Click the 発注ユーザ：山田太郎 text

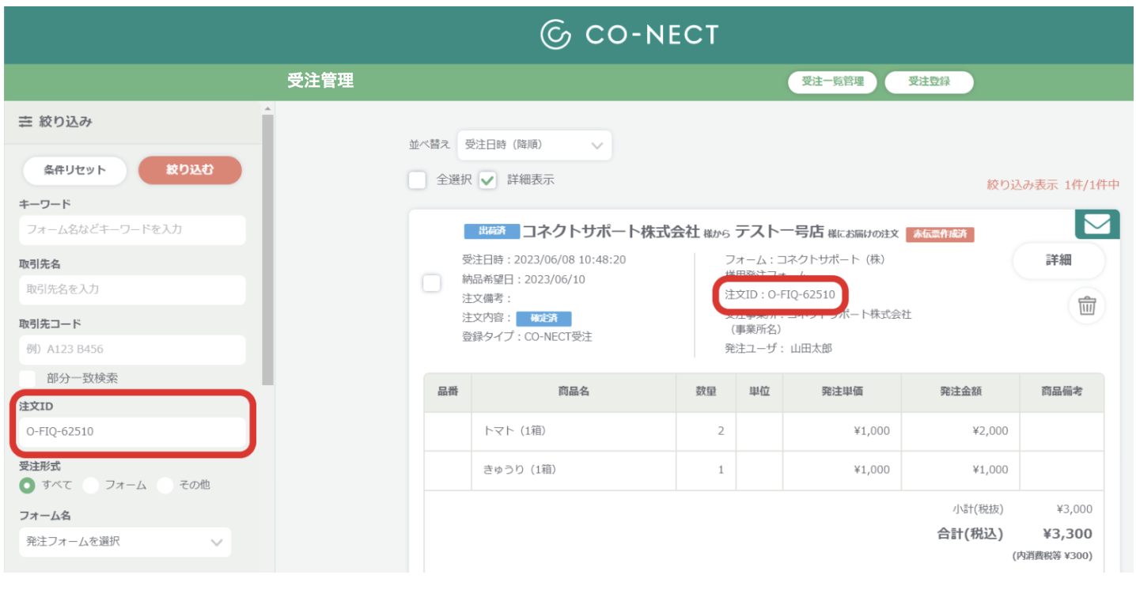778,348
